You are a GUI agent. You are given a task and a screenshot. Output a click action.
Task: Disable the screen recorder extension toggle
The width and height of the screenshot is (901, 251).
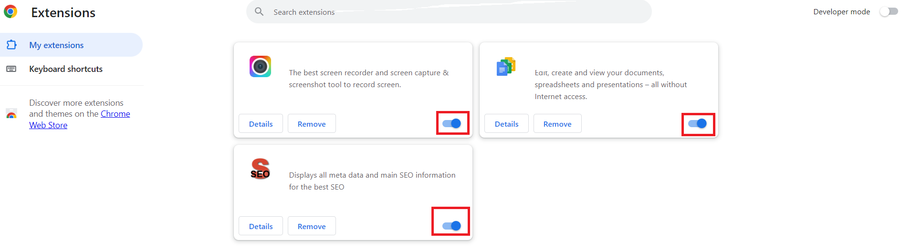pyautogui.click(x=451, y=123)
